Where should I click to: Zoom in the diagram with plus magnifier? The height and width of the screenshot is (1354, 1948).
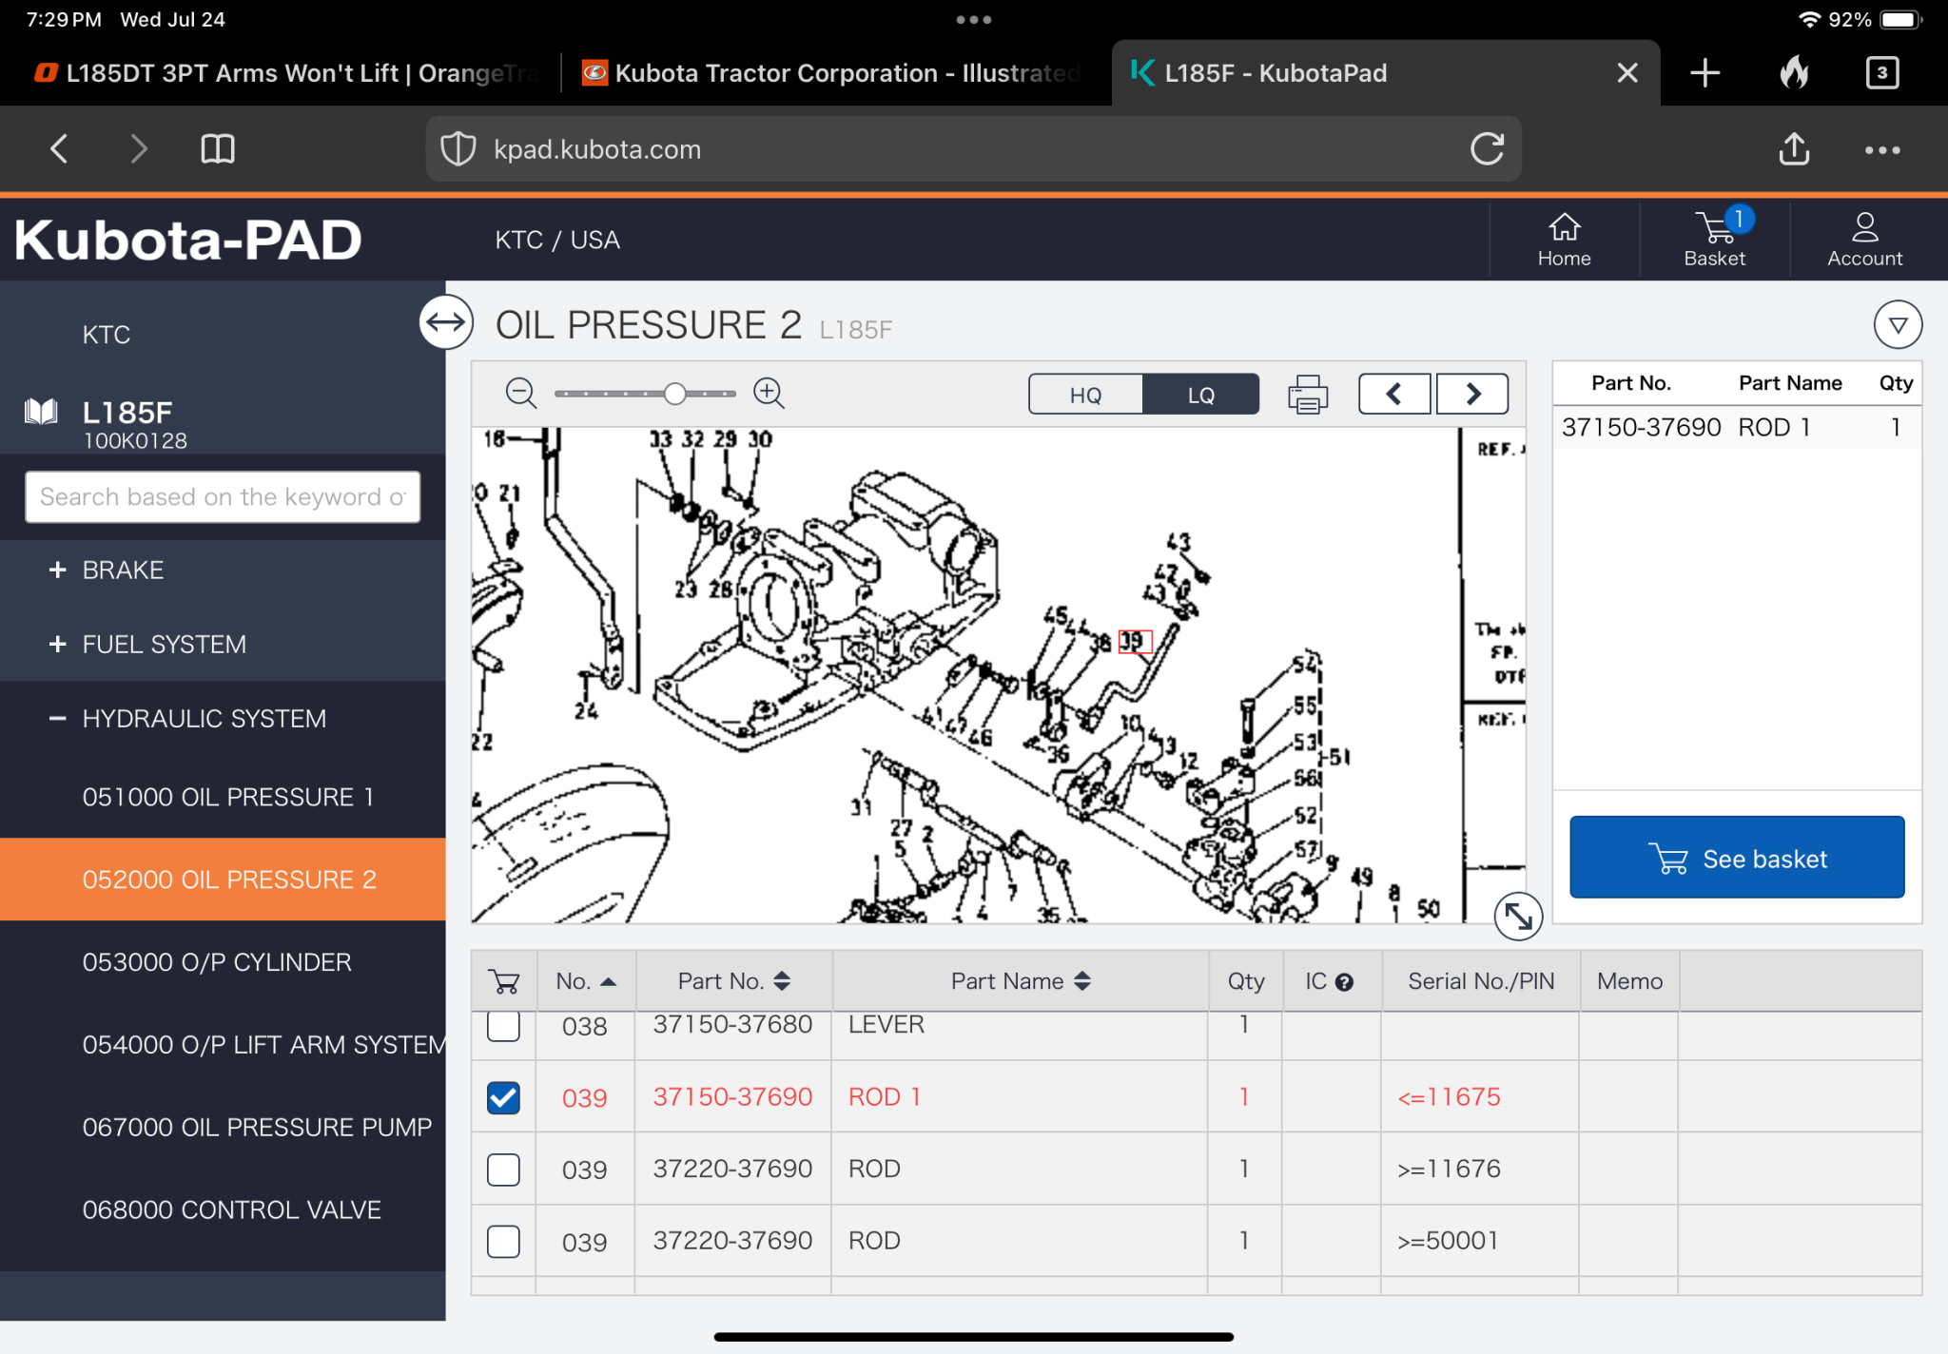pyautogui.click(x=769, y=393)
